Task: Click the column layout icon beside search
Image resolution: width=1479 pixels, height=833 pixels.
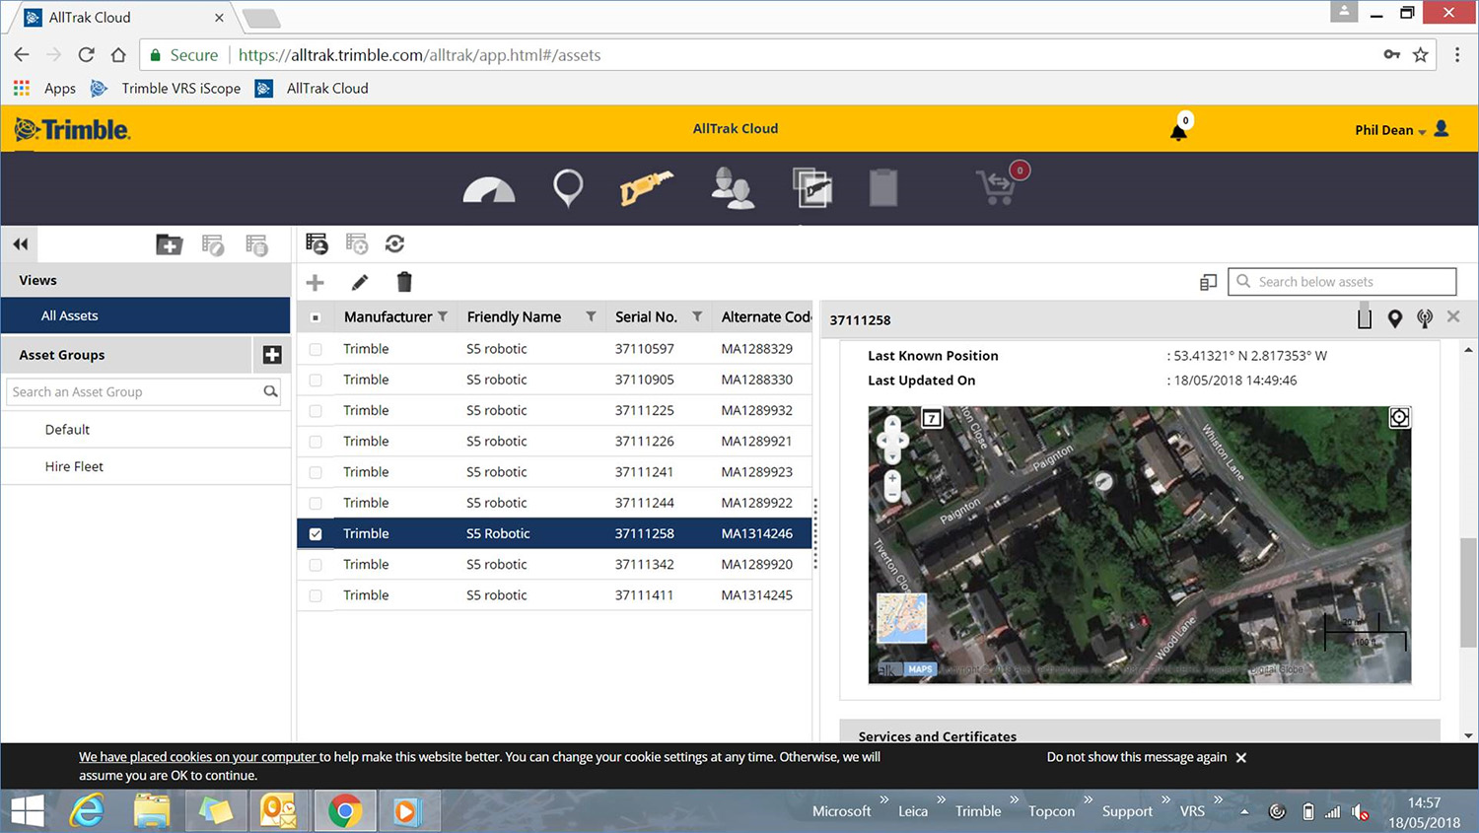Action: [1208, 283]
